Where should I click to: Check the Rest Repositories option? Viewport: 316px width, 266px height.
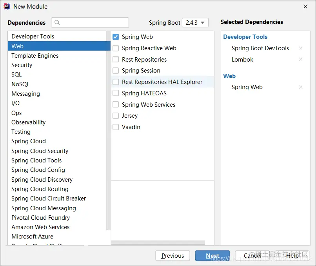click(116, 60)
